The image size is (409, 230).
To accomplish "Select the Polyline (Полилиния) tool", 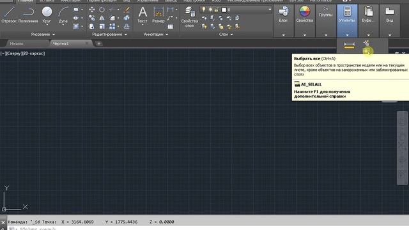I will (x=28, y=15).
